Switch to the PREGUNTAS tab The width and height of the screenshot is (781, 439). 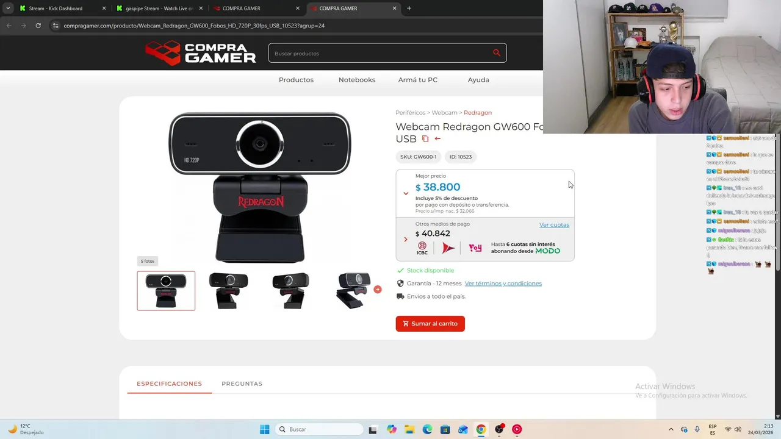[x=242, y=384]
